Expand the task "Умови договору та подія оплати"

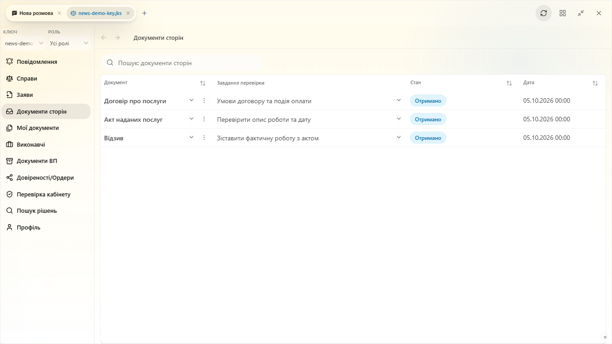(x=399, y=100)
